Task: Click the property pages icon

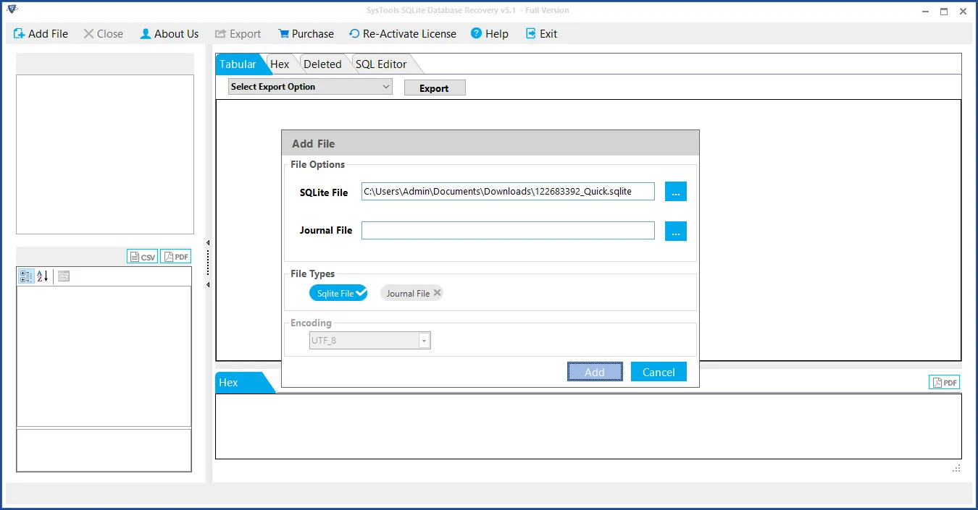Action: click(64, 276)
